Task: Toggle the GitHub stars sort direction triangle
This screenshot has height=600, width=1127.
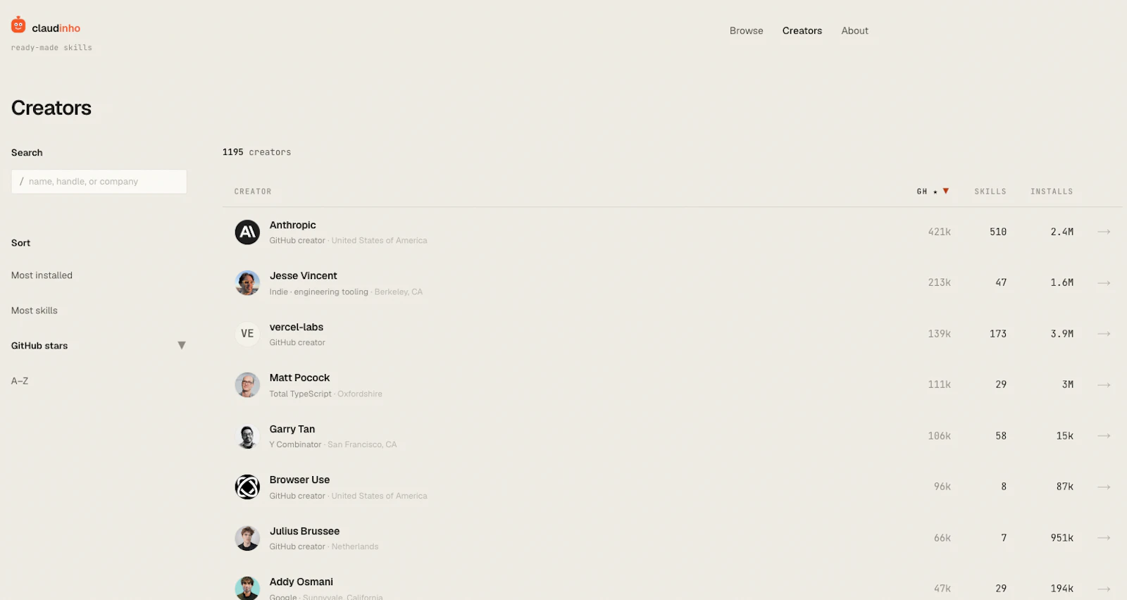Action: click(x=182, y=345)
